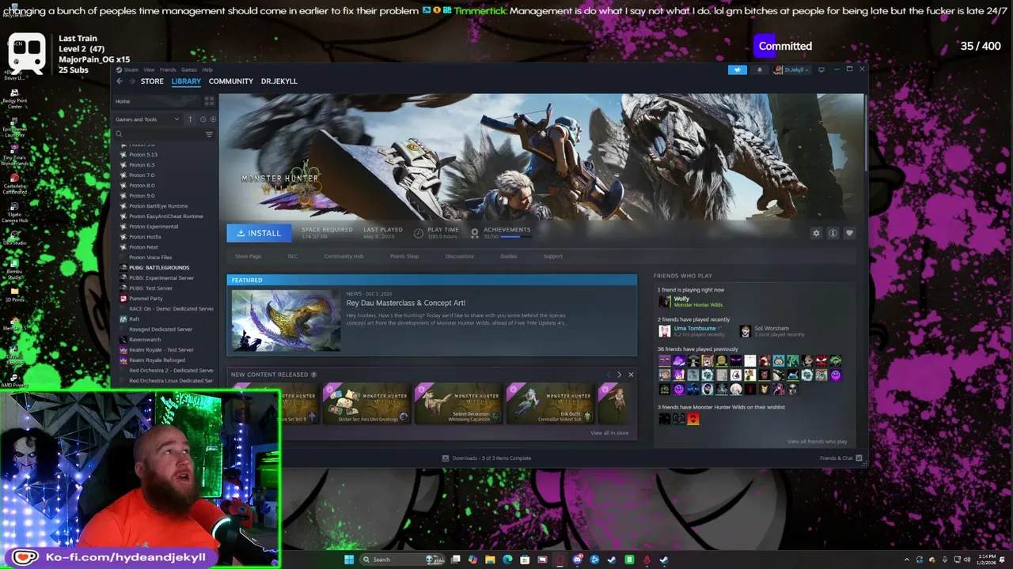Show previous new content items arrow

pos(608,375)
